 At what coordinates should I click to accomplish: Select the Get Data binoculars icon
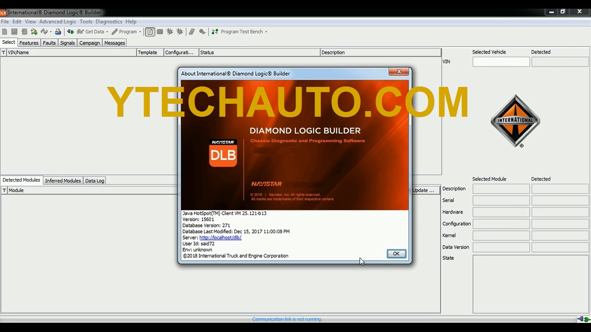click(x=80, y=32)
